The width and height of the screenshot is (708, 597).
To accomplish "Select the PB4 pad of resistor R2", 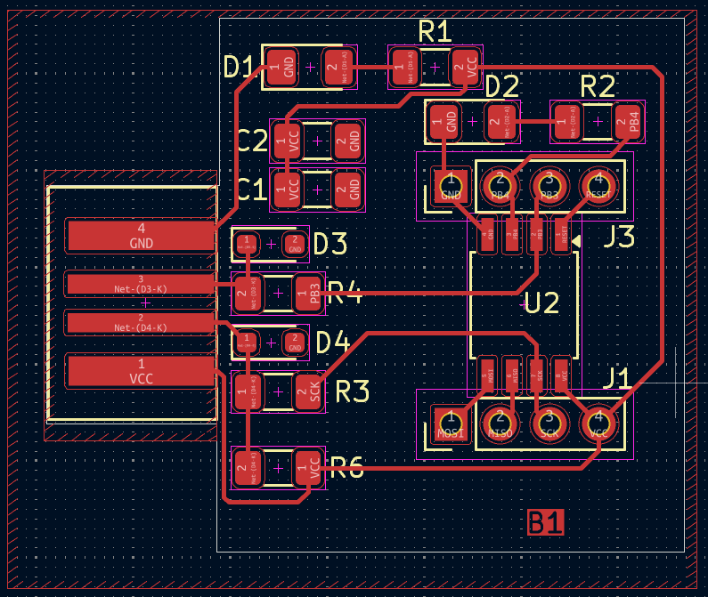I will tap(628, 120).
